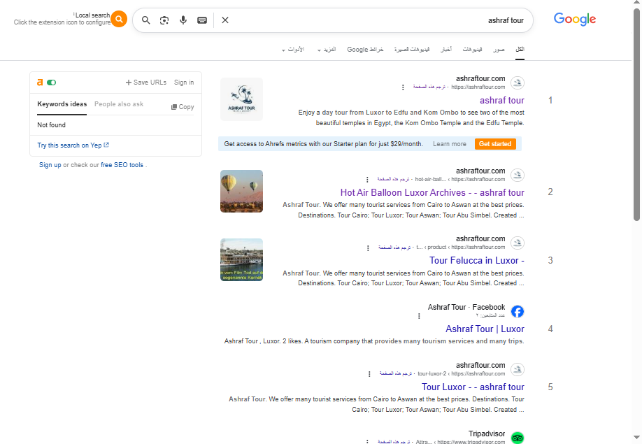Select the People also ask tab
Viewport: 642px width, 444px height.
tap(119, 104)
